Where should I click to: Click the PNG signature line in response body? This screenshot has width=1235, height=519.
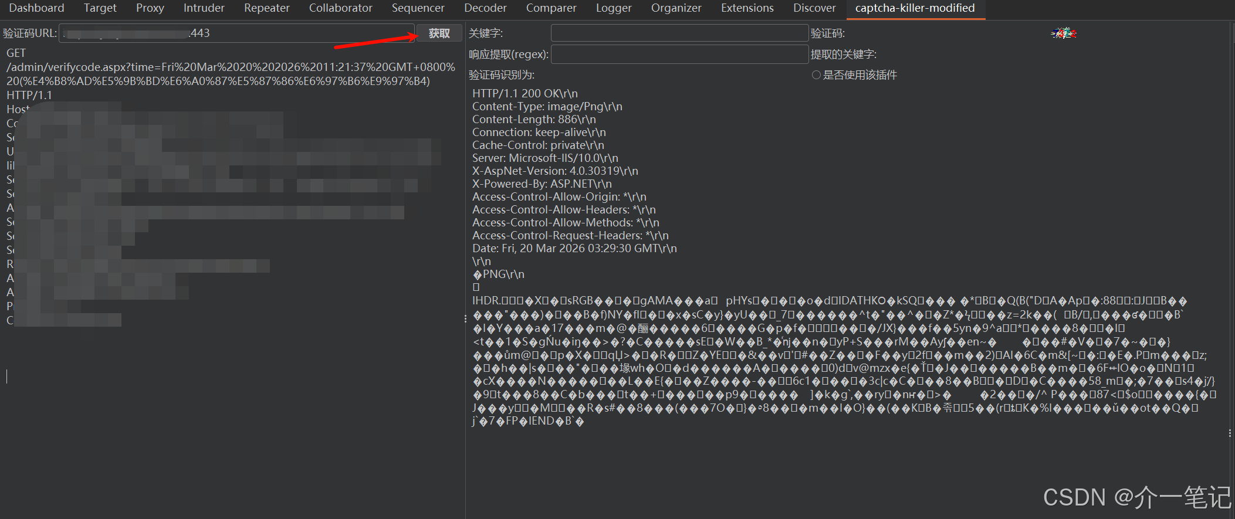(498, 274)
